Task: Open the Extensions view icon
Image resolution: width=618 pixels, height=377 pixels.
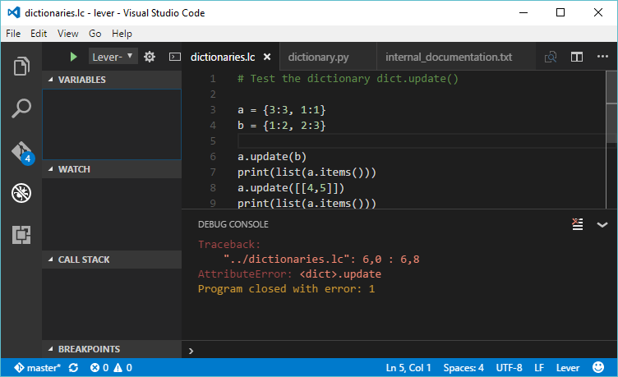Action: 21,235
